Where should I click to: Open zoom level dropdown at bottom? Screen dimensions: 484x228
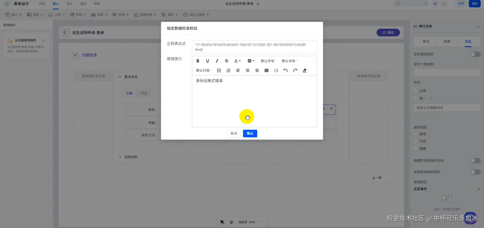[x=251, y=222]
